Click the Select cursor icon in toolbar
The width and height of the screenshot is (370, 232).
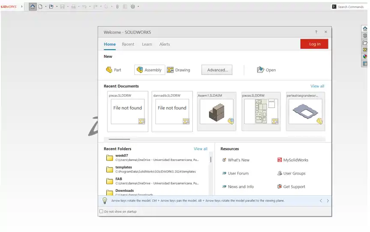106,6
